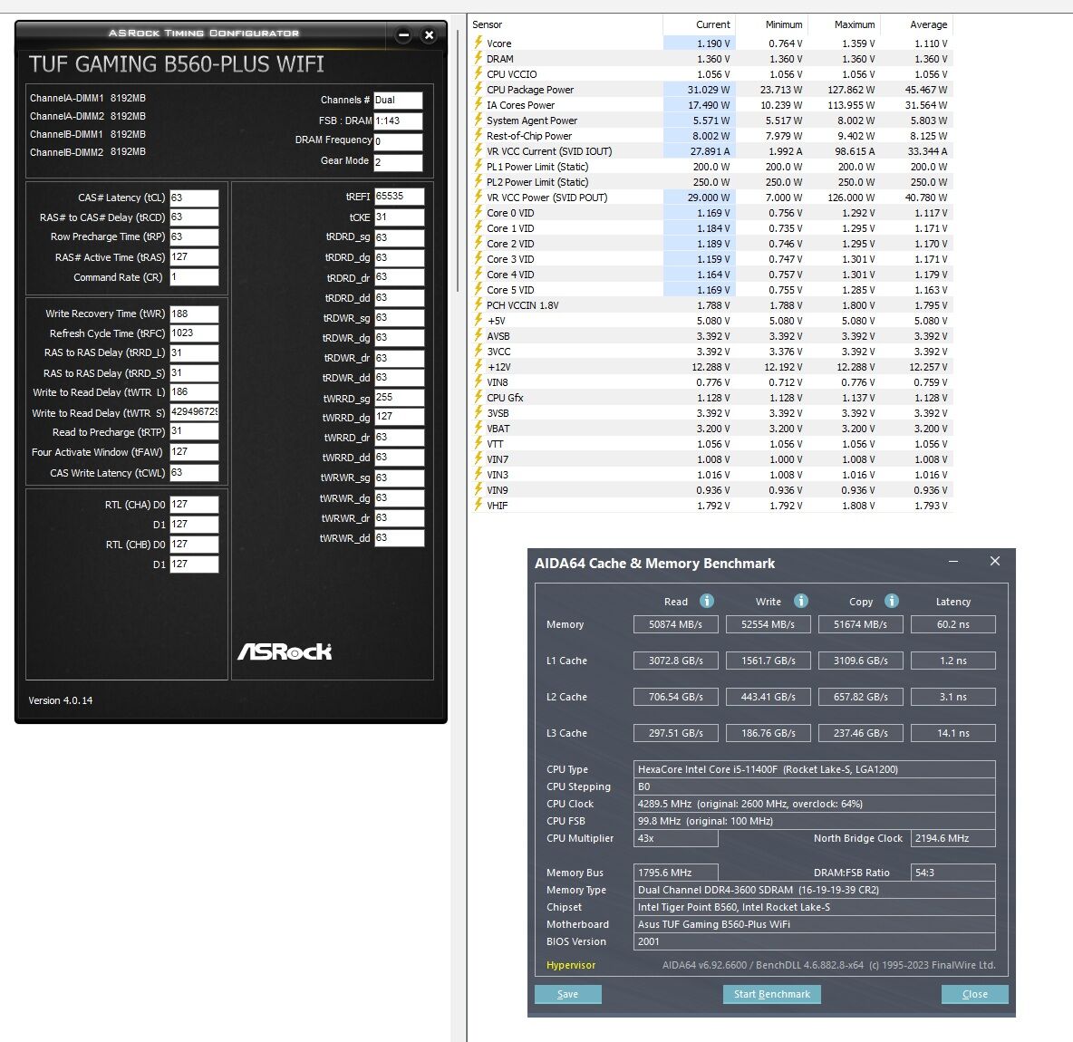
Task: Click the IA Cores Power lightning icon
Action: pos(478,104)
